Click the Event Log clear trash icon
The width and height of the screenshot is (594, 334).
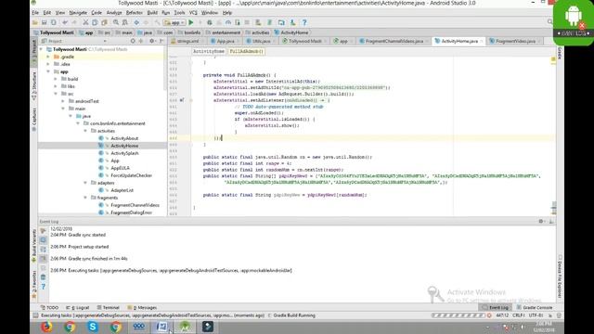tap(44, 277)
